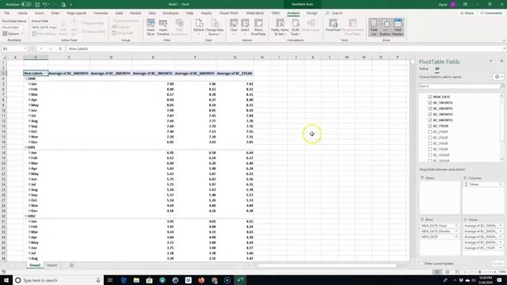This screenshot has height=285, width=507.
Task: Uncheck the BC_3MONTH field checkbox
Action: [x=429, y=114]
